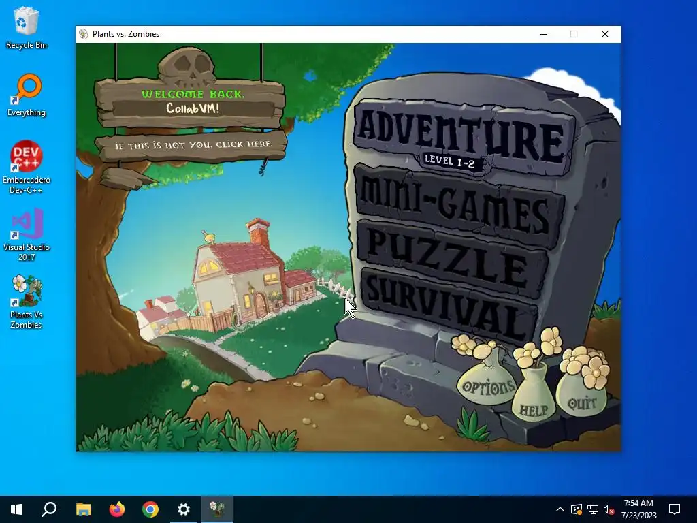
Task: Open the taskbar Search icon
Action: tap(49, 509)
